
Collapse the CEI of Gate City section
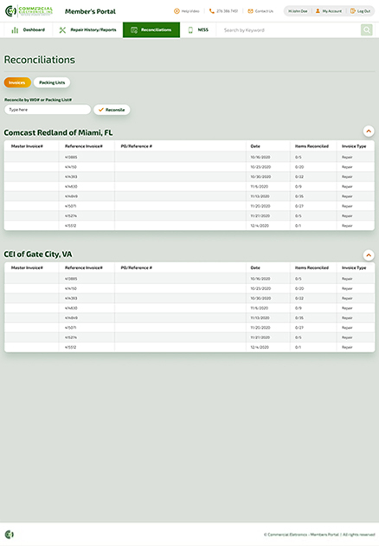[x=369, y=255]
